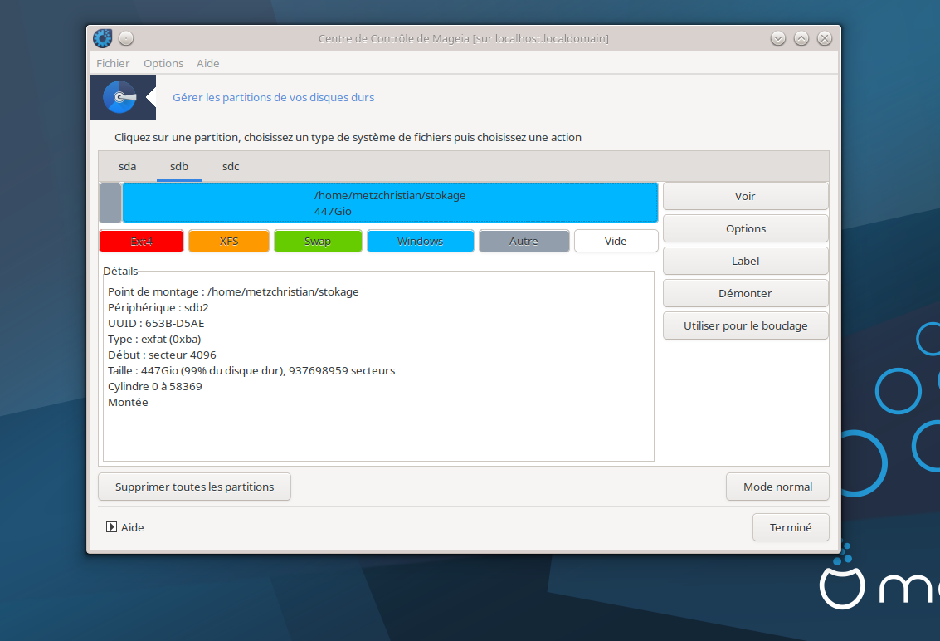The width and height of the screenshot is (940, 641).
Task: Open the Aide menu in the menu bar
Action: [x=208, y=64]
